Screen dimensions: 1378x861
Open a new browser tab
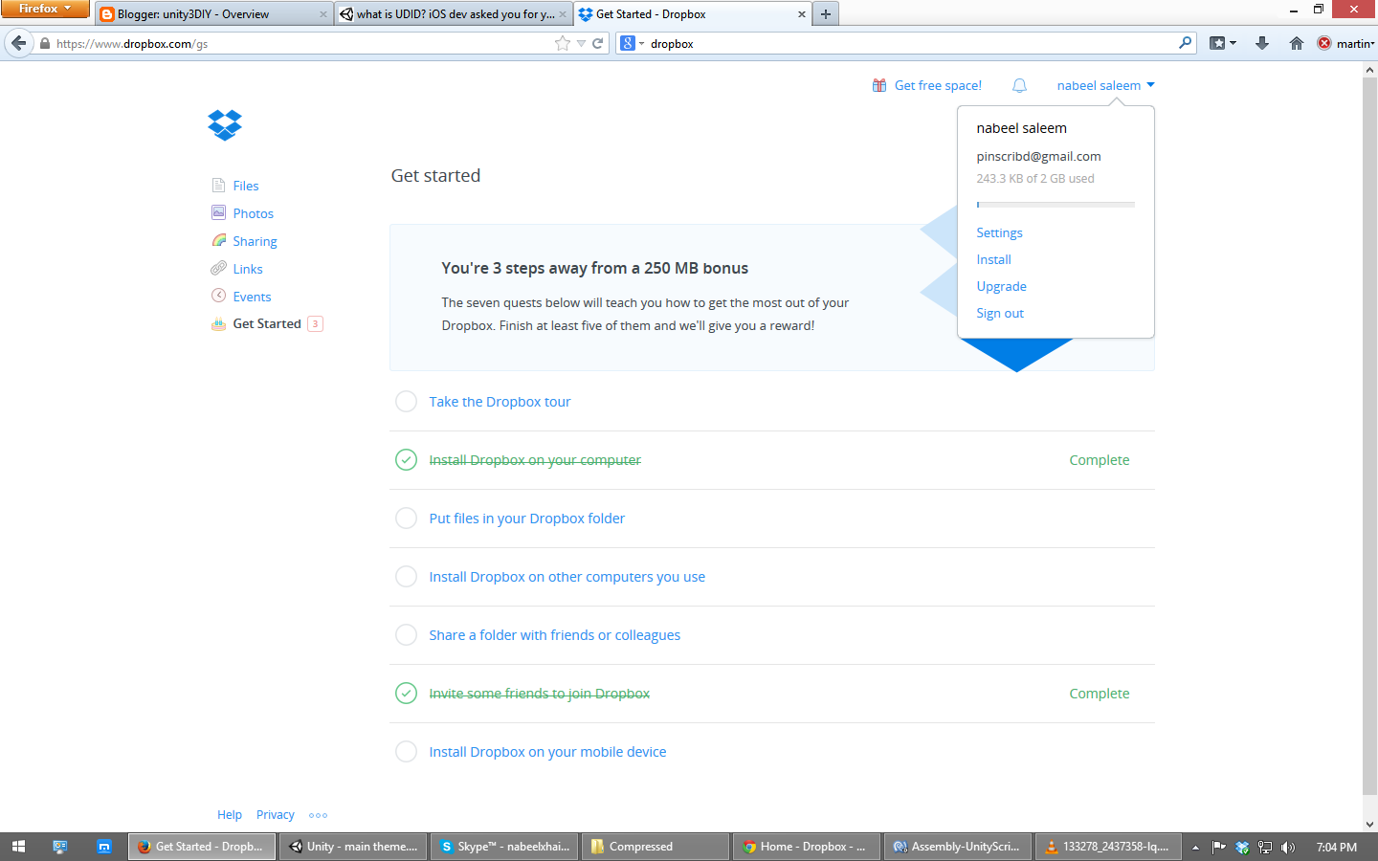pyautogui.click(x=826, y=14)
